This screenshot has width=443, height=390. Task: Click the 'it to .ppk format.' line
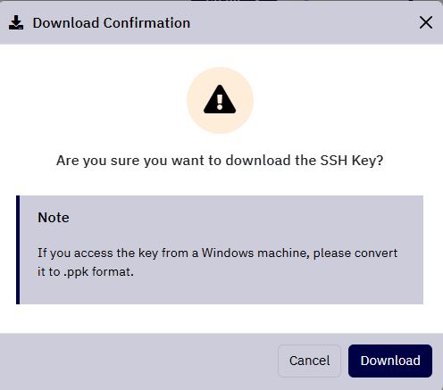pos(86,272)
